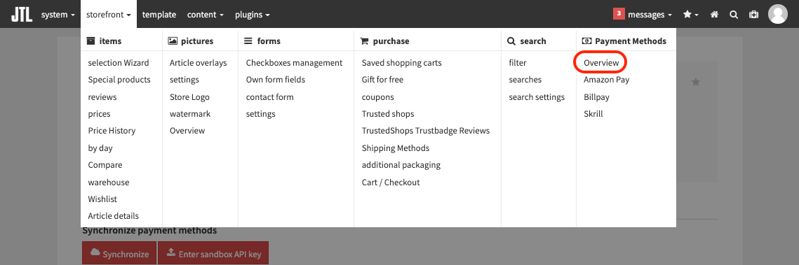Open the favorites star dropdown in header

[691, 15]
